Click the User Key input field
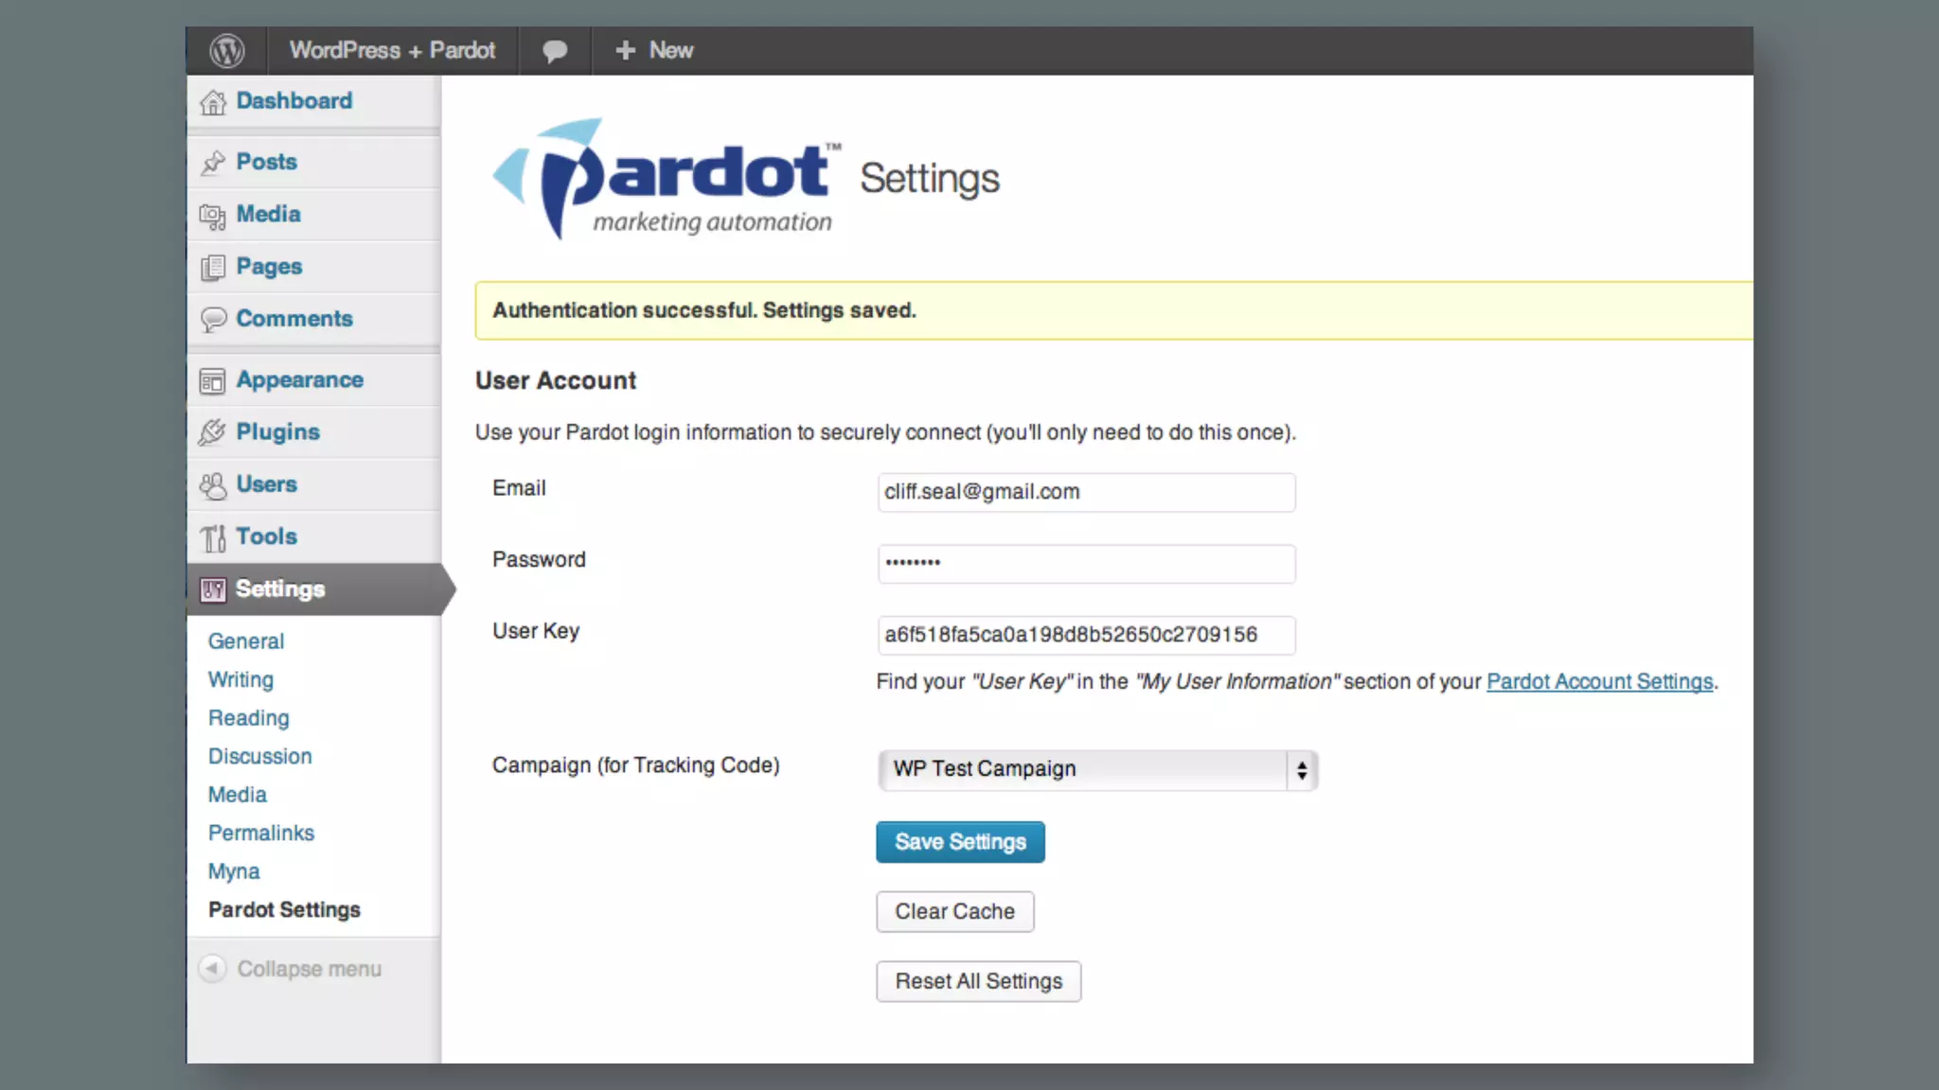 click(x=1085, y=635)
